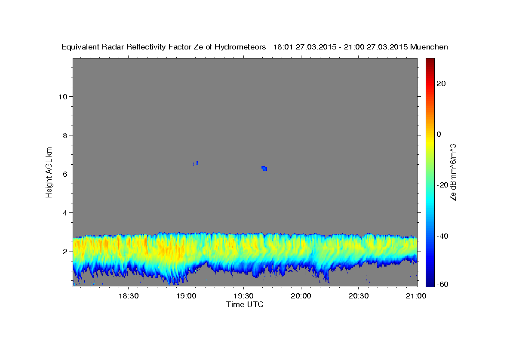Click the 19:30 time tick label
The height and width of the screenshot is (344, 516).
coord(243,296)
